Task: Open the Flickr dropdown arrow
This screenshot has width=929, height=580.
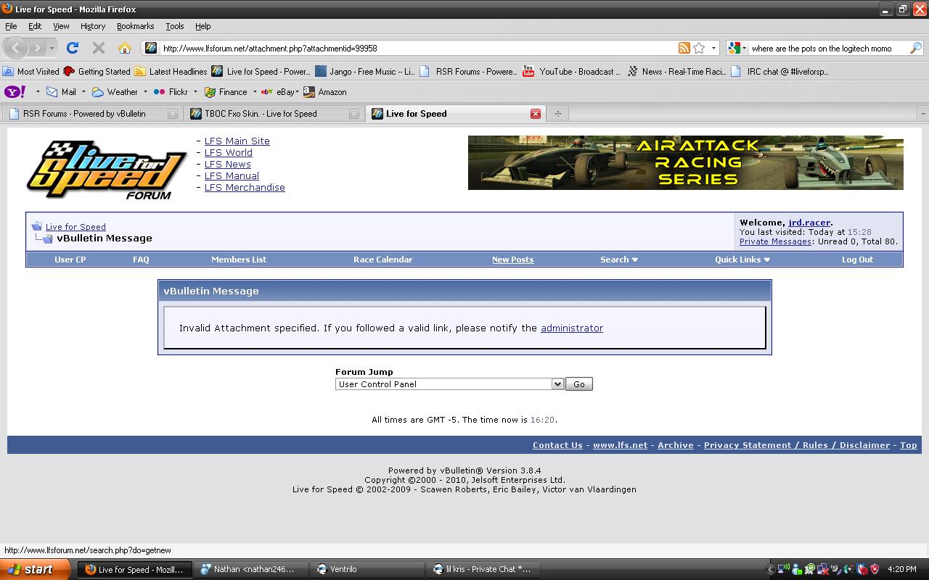Action: pos(195,92)
